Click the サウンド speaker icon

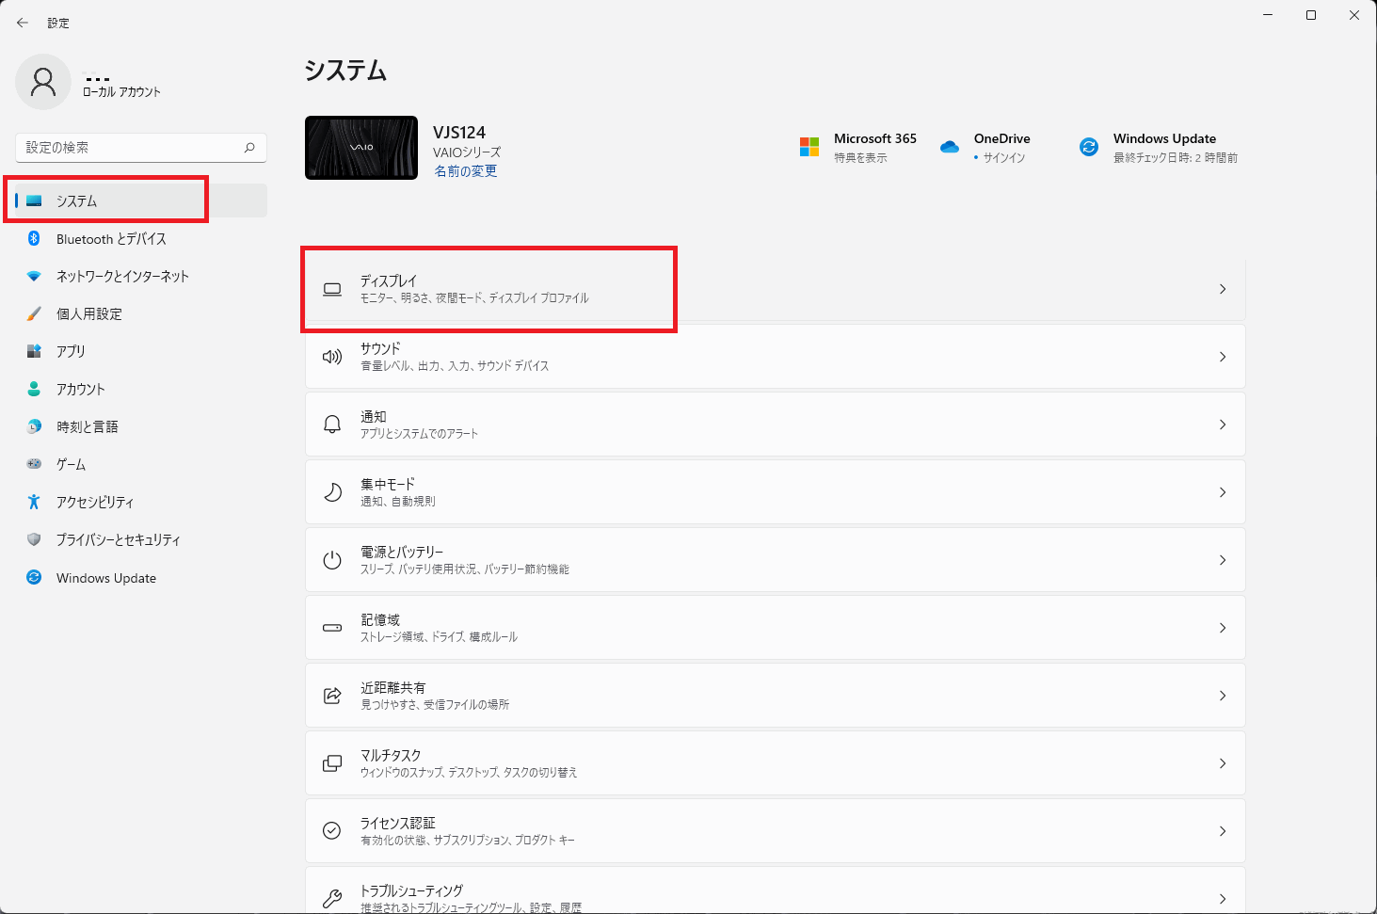[x=332, y=357]
